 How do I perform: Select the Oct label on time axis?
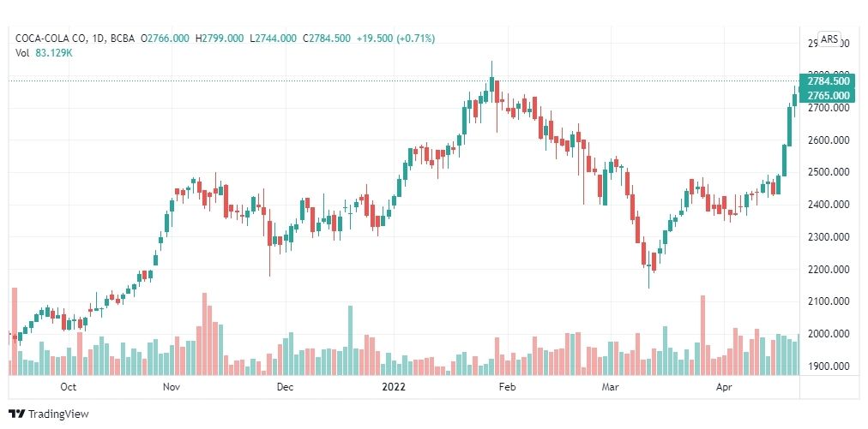(x=68, y=387)
